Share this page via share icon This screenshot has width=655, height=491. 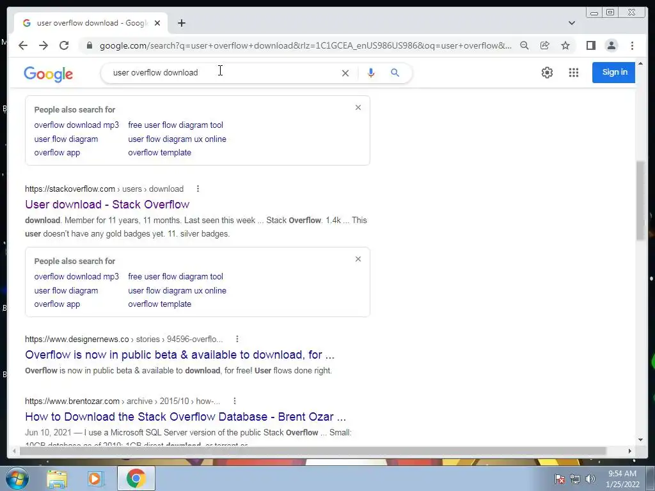[545, 45]
